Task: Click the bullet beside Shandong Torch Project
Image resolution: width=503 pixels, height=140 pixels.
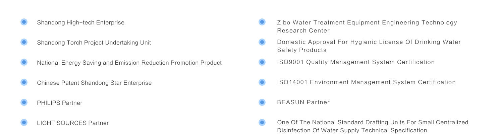Action: click(24, 42)
